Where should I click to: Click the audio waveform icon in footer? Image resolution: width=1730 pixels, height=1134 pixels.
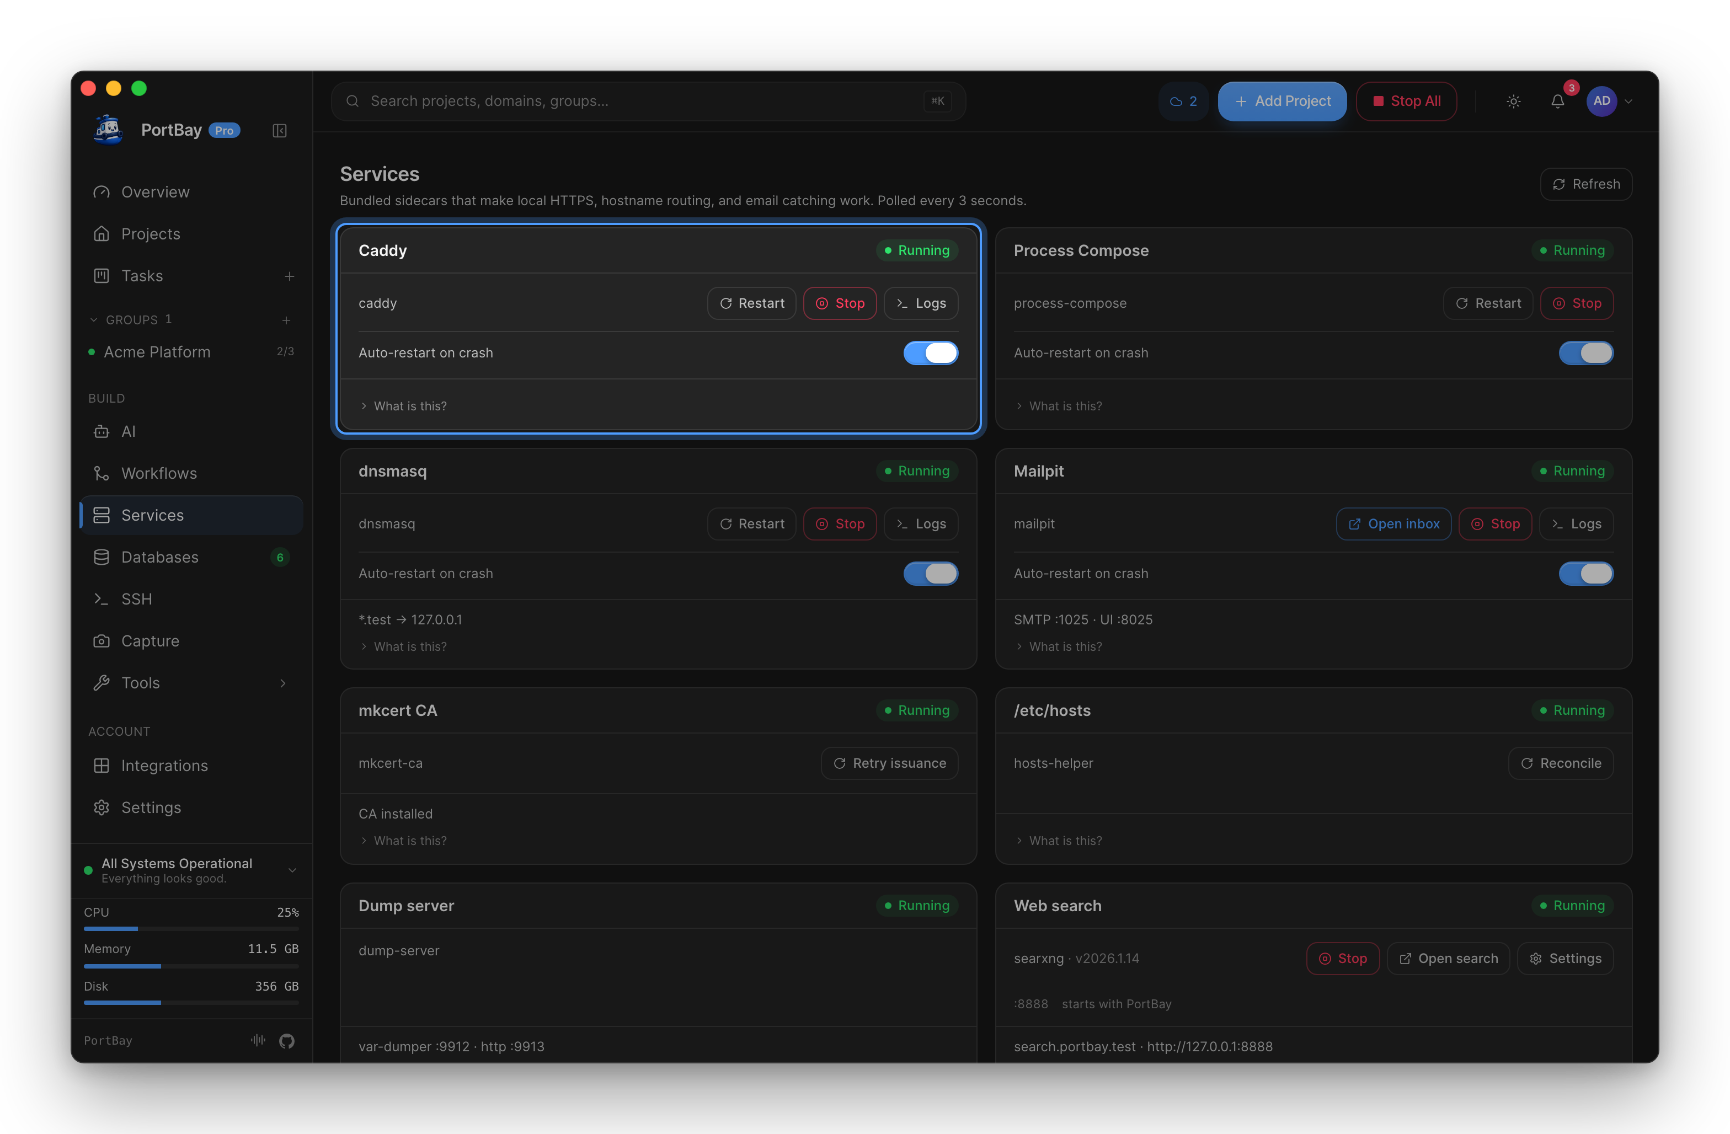[x=258, y=1040]
